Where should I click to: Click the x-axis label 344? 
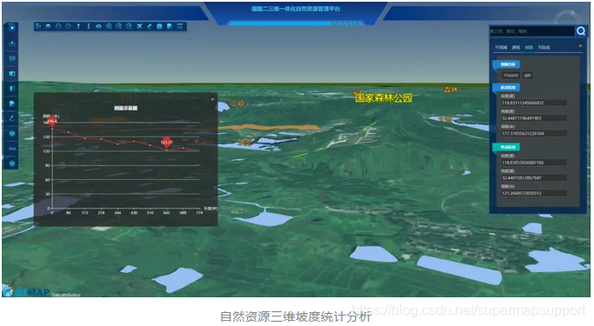pos(117,213)
